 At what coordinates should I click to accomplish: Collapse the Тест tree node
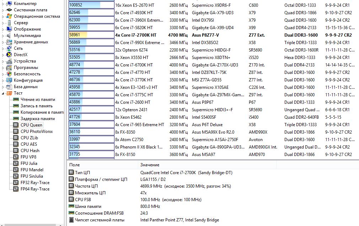[3, 93]
